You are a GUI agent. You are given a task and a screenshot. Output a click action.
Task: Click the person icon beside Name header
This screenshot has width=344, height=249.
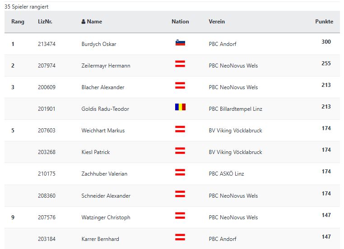point(84,22)
